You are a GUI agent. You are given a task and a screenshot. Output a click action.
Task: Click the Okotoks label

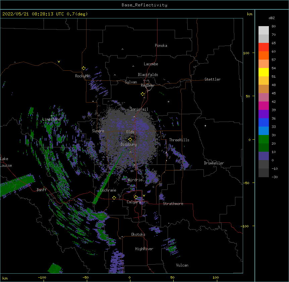pos(138,234)
